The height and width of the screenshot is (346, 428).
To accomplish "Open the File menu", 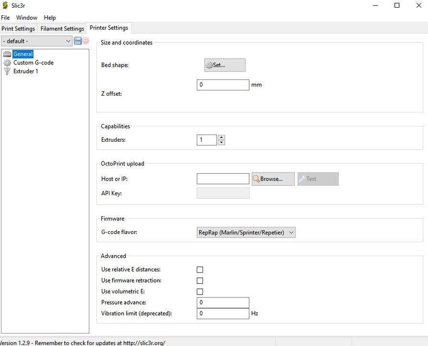I will pyautogui.click(x=5, y=17).
